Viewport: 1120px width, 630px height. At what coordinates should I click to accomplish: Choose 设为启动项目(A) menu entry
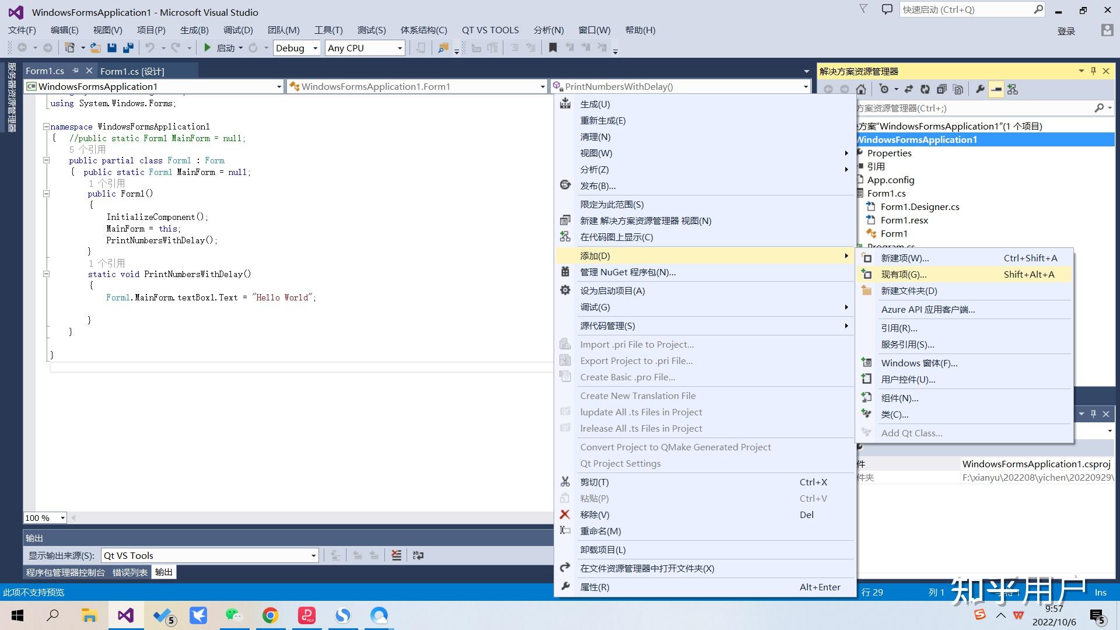(x=705, y=290)
